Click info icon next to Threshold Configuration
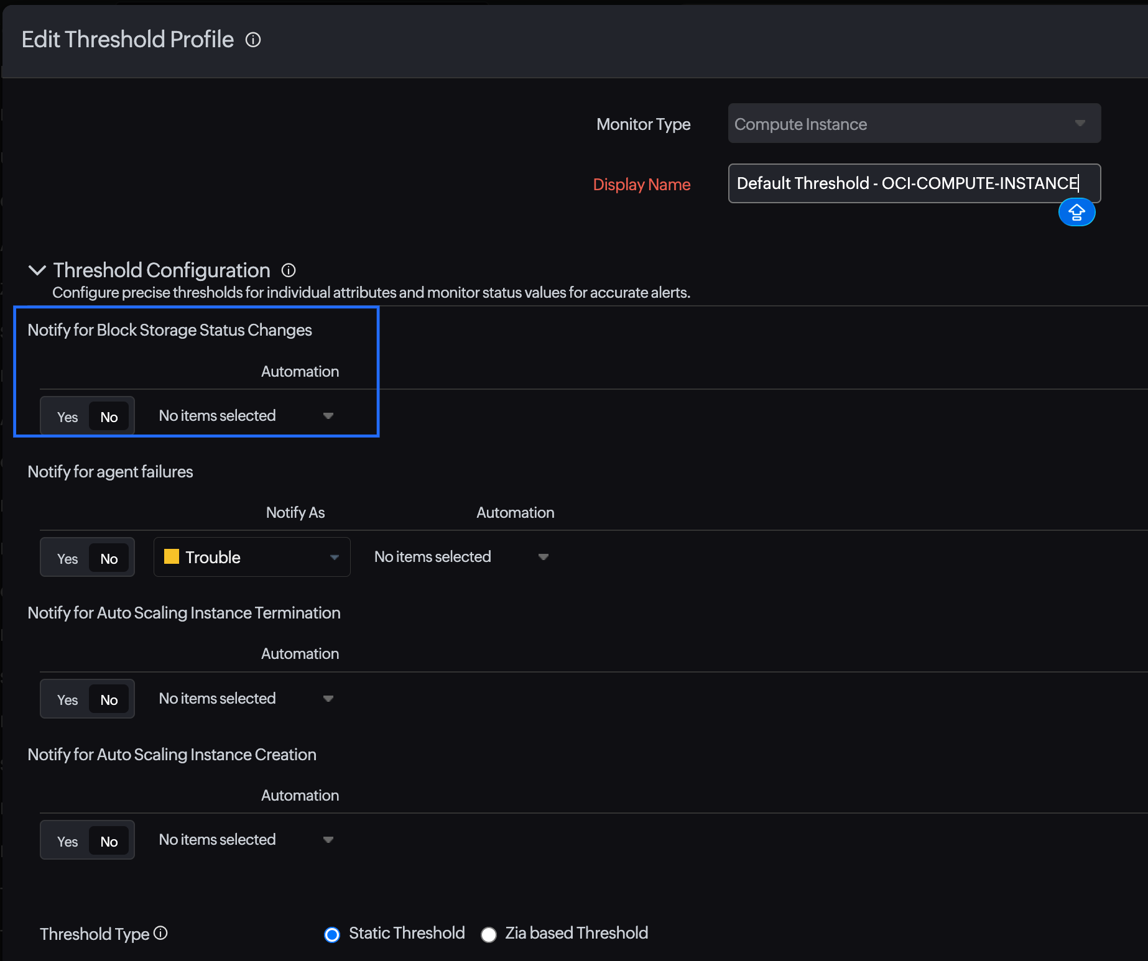The height and width of the screenshot is (961, 1148). click(289, 270)
